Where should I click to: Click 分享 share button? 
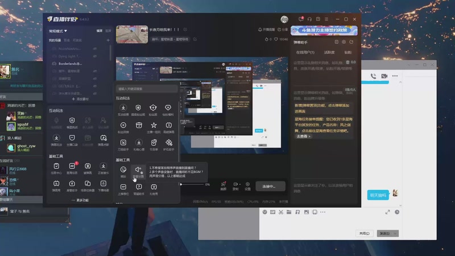coord(283,30)
